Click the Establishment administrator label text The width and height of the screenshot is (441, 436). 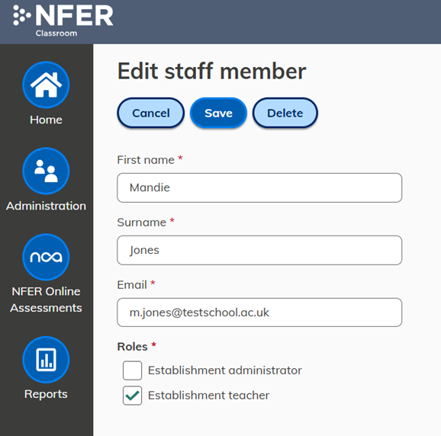225,370
